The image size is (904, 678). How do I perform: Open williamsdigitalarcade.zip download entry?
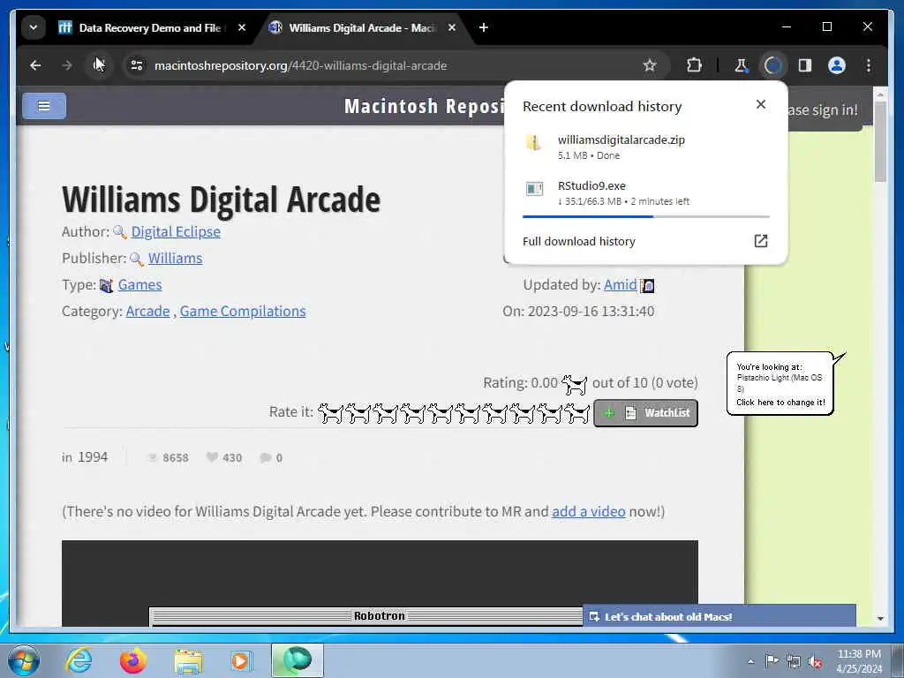(645, 147)
